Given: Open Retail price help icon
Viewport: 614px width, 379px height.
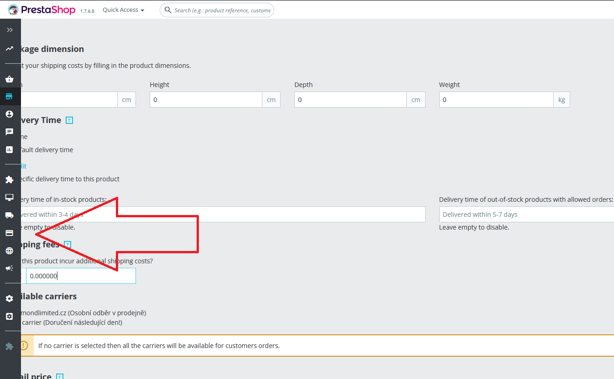Looking at the screenshot, I should [59, 377].
